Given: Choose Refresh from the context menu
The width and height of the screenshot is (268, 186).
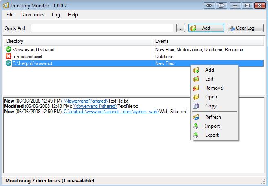Looking at the screenshot, I should [x=215, y=117].
